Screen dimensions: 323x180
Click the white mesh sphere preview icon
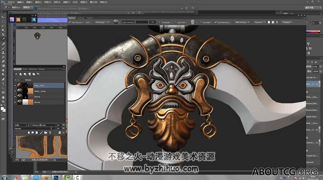click(x=193, y=22)
